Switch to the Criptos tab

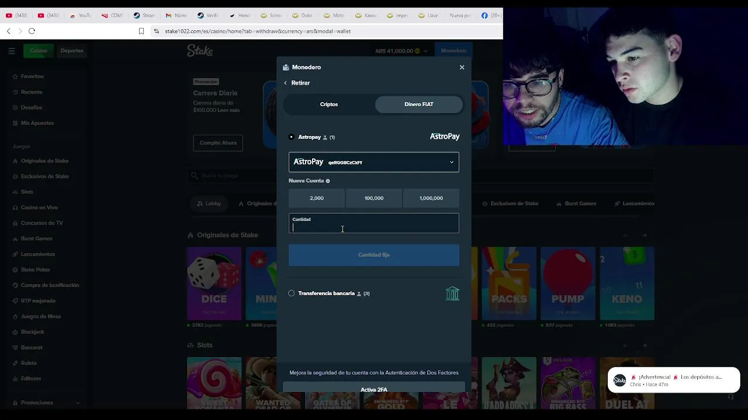click(x=329, y=104)
